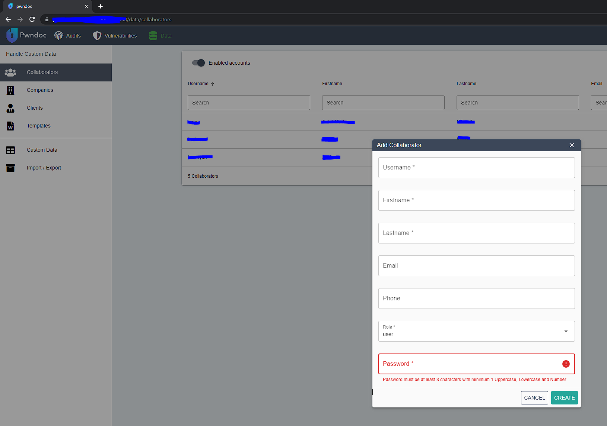Click the Audits fingerprint icon
The image size is (607, 426).
59,35
